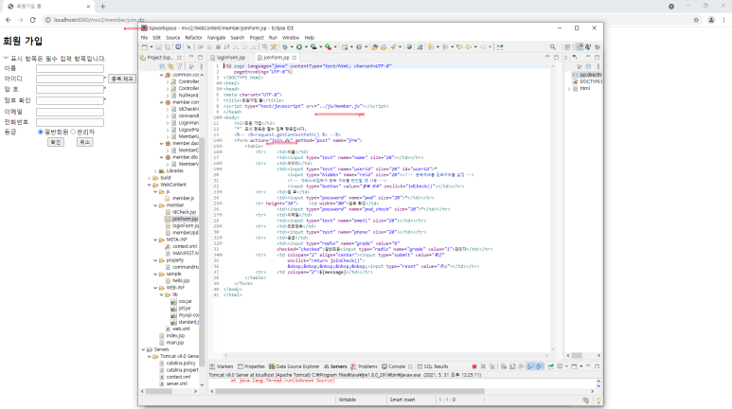Click the New file toolbar icon in Eclipse
The image size is (732, 409).
(x=145, y=47)
